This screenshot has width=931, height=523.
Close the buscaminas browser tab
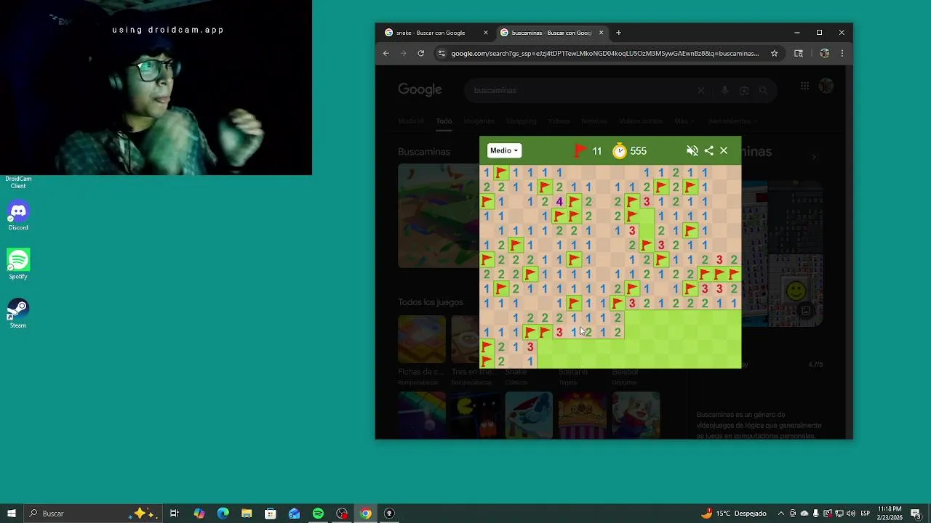601,33
